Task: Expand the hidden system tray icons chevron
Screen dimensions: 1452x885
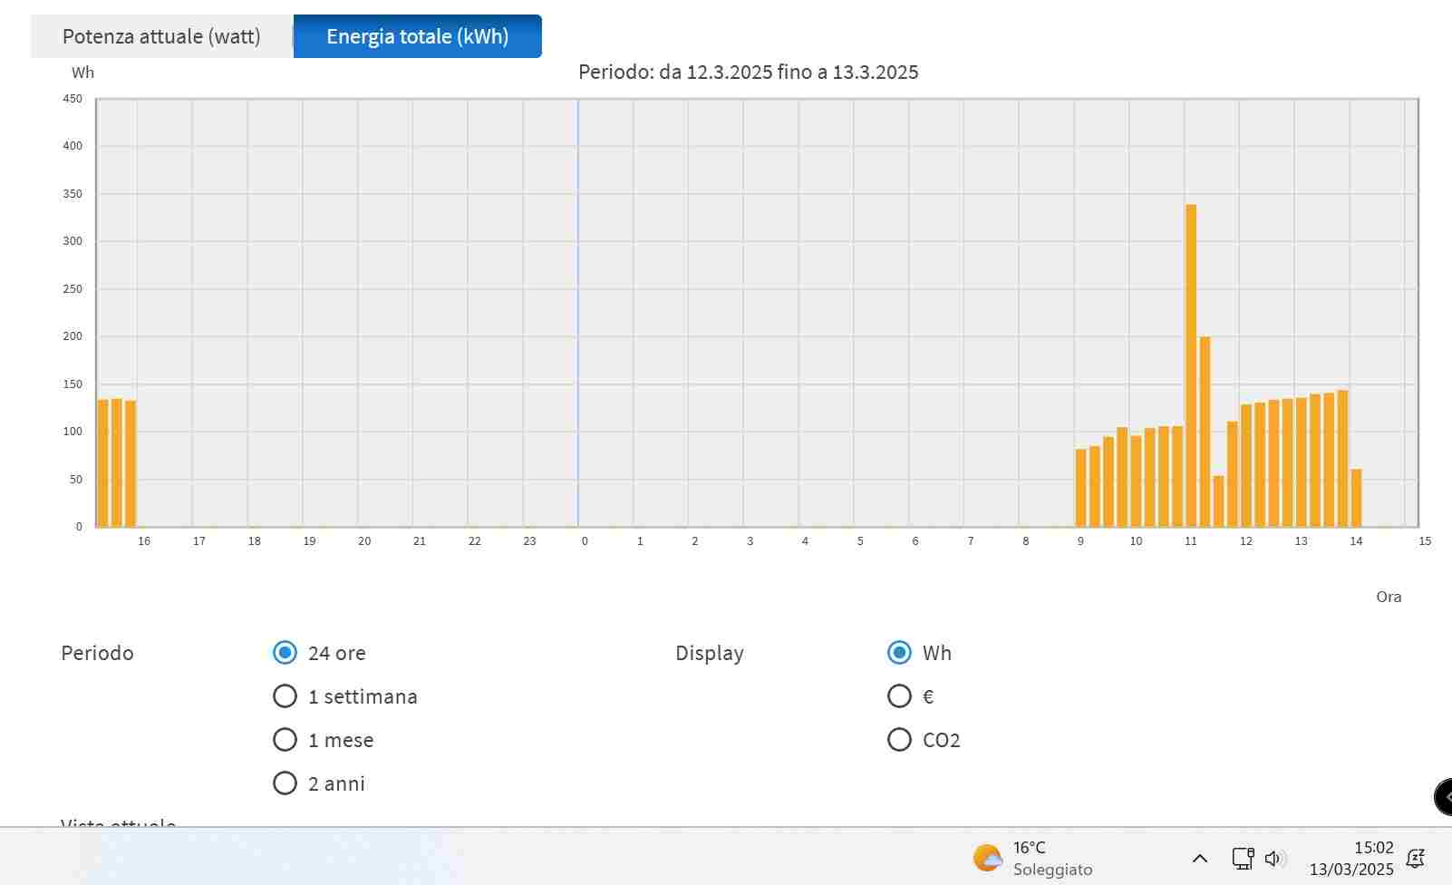Action: coord(1199,858)
